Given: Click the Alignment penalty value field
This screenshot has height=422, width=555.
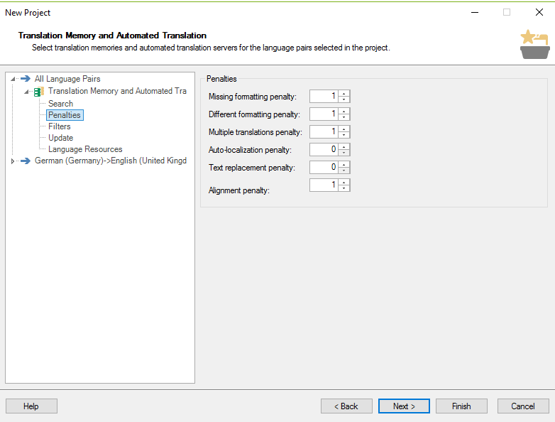Looking at the screenshot, I should click(324, 185).
